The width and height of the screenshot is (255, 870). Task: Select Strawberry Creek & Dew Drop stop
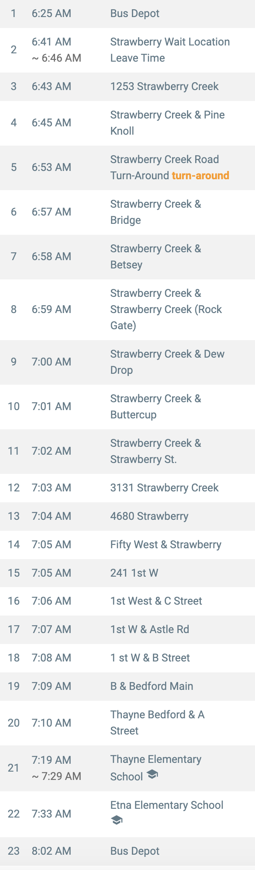coord(127,362)
